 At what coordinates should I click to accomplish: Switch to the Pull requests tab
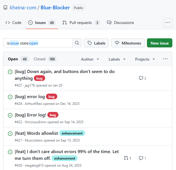[x=81, y=23]
